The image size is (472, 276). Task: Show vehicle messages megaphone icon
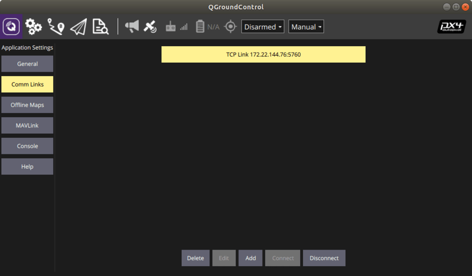pyautogui.click(x=132, y=26)
